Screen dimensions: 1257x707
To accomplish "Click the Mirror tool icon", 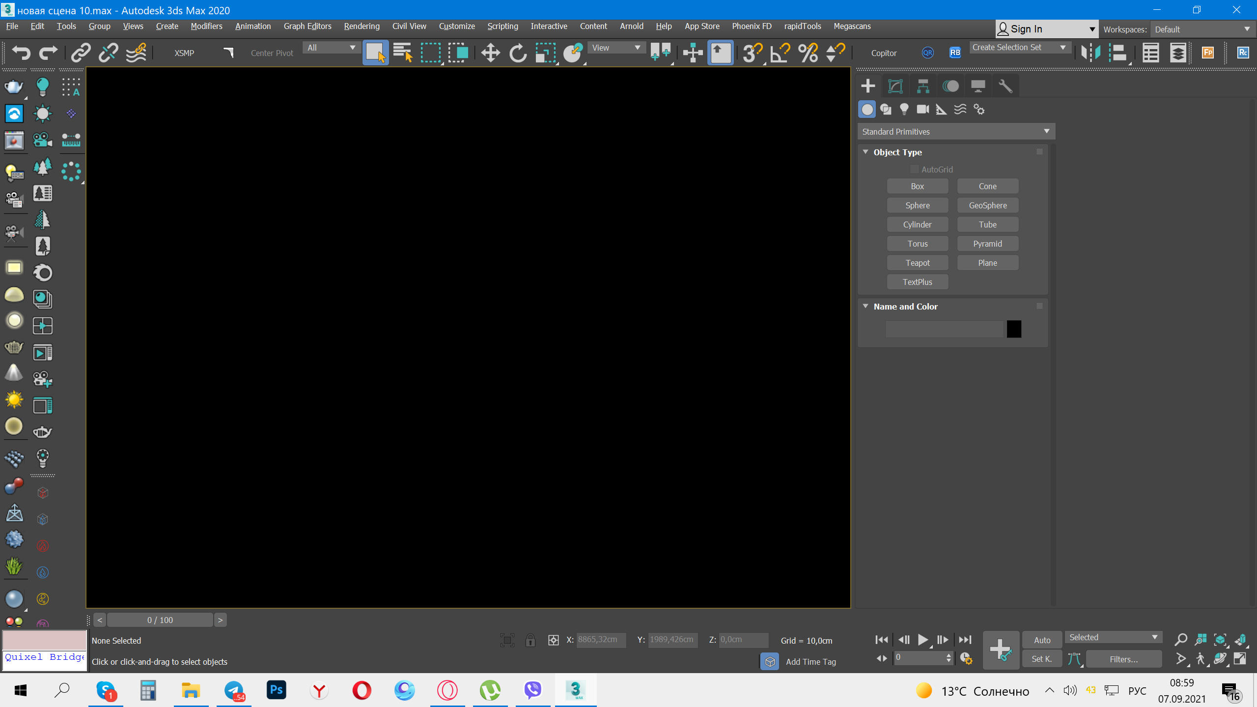I will tap(1090, 53).
